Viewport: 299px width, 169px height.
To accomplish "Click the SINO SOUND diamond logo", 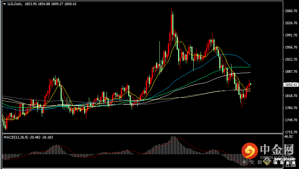I will (x=267, y=161).
